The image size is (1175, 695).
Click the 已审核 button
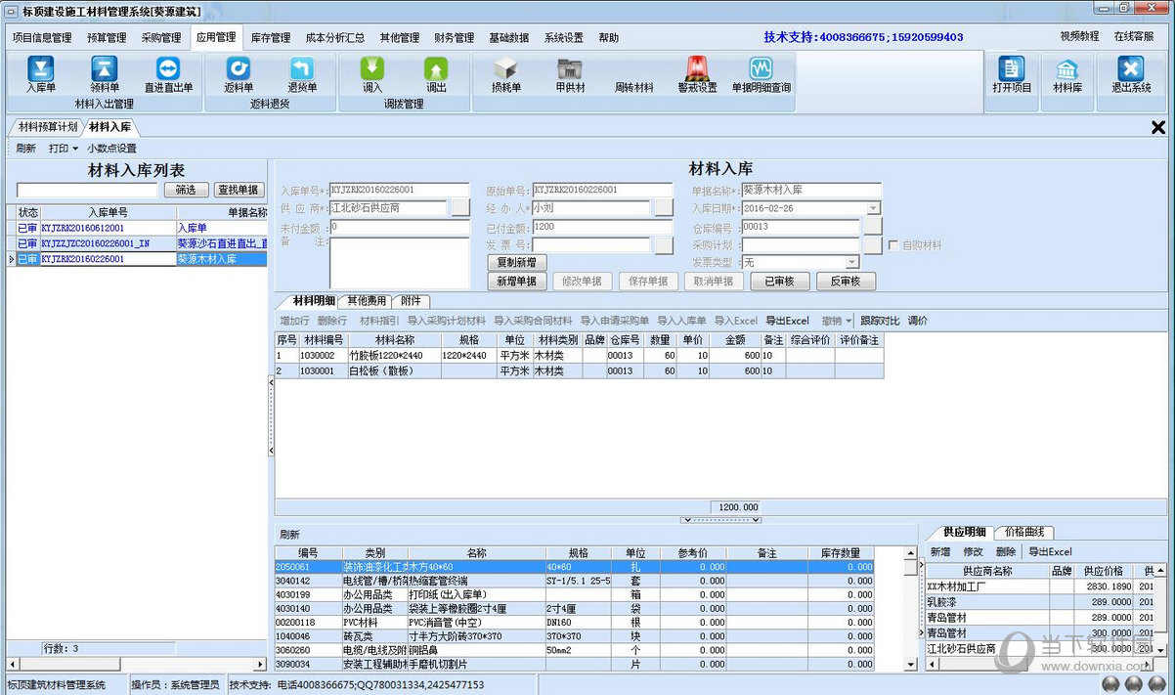(780, 282)
